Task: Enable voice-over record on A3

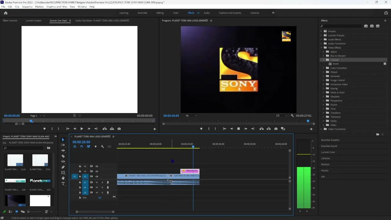Action: coord(108,193)
